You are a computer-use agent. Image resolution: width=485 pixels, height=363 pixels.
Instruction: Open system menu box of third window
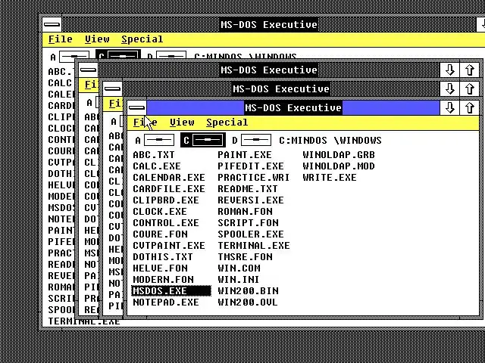coord(112,89)
